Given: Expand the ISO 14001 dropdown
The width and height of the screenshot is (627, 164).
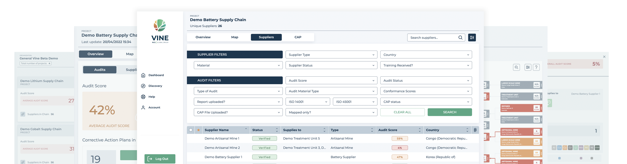Looking at the screenshot, I should click(308, 102).
